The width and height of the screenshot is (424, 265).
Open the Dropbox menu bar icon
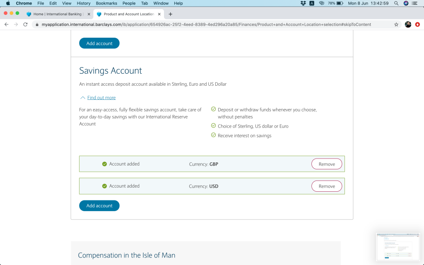point(303,3)
